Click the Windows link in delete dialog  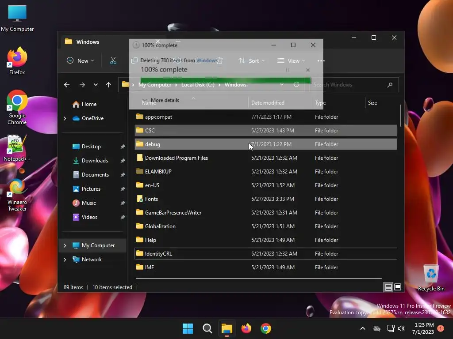pos(207,60)
